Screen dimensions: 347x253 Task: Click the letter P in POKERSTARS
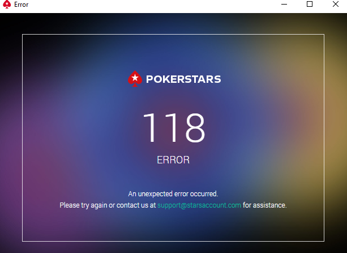149,79
